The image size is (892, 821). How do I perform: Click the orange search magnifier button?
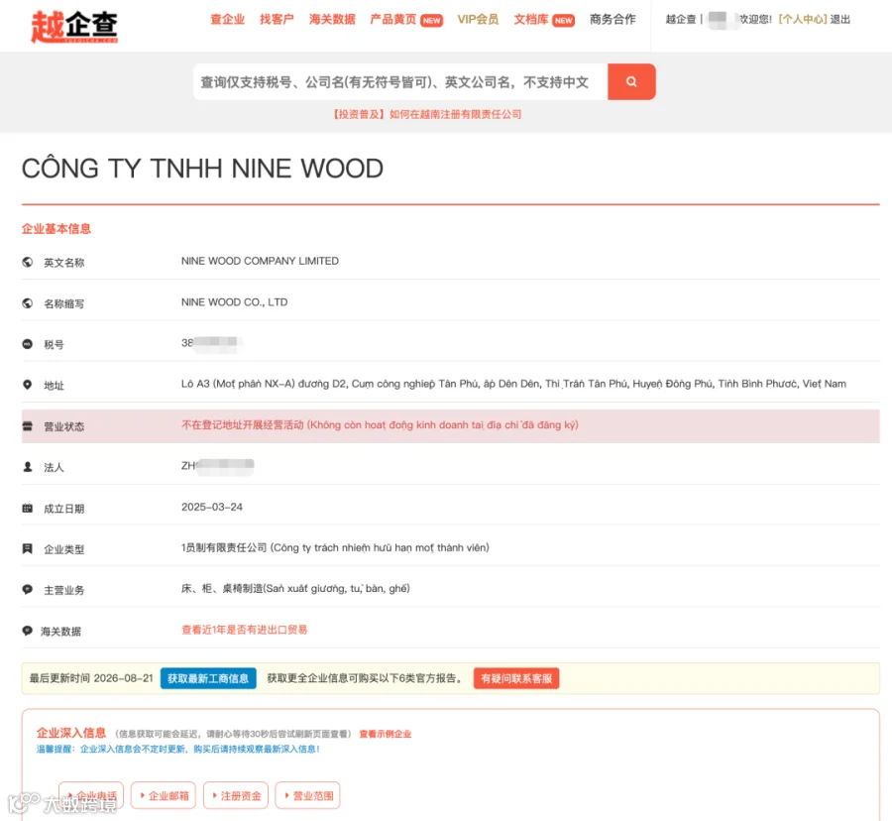tap(631, 81)
